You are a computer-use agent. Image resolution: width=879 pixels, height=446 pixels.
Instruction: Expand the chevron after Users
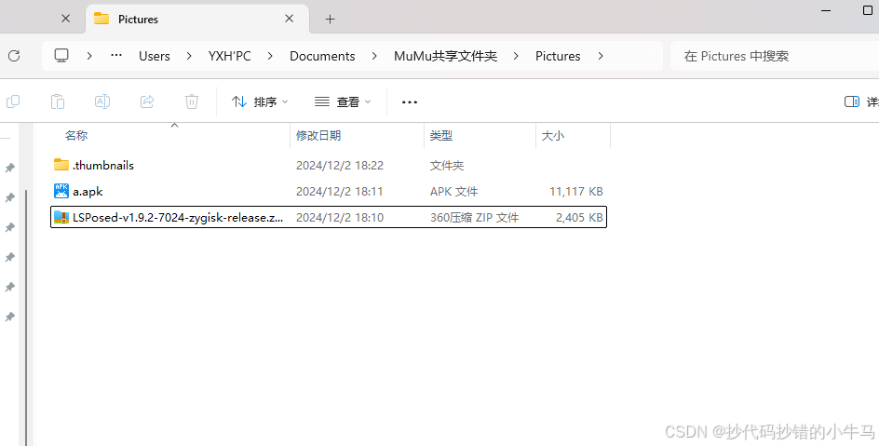click(x=189, y=56)
